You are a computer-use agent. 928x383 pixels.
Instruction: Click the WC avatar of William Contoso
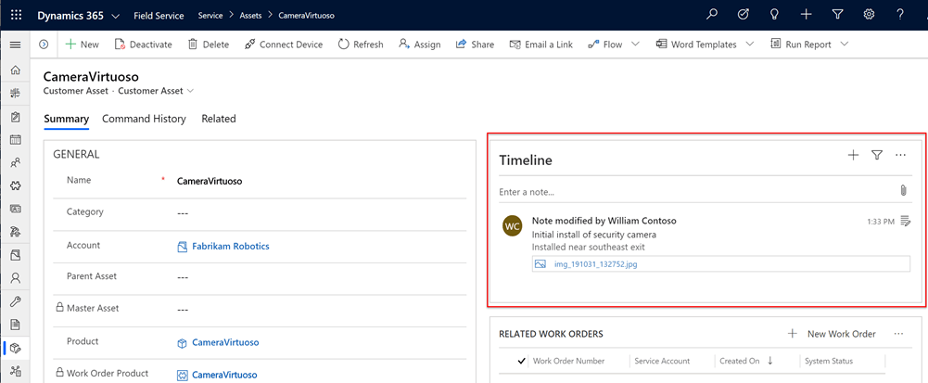pyautogui.click(x=512, y=226)
